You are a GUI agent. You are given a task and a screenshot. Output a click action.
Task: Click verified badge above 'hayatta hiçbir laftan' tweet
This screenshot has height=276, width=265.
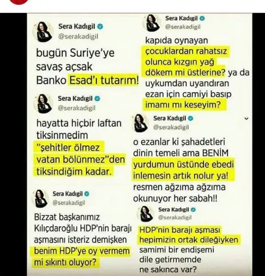(97, 98)
